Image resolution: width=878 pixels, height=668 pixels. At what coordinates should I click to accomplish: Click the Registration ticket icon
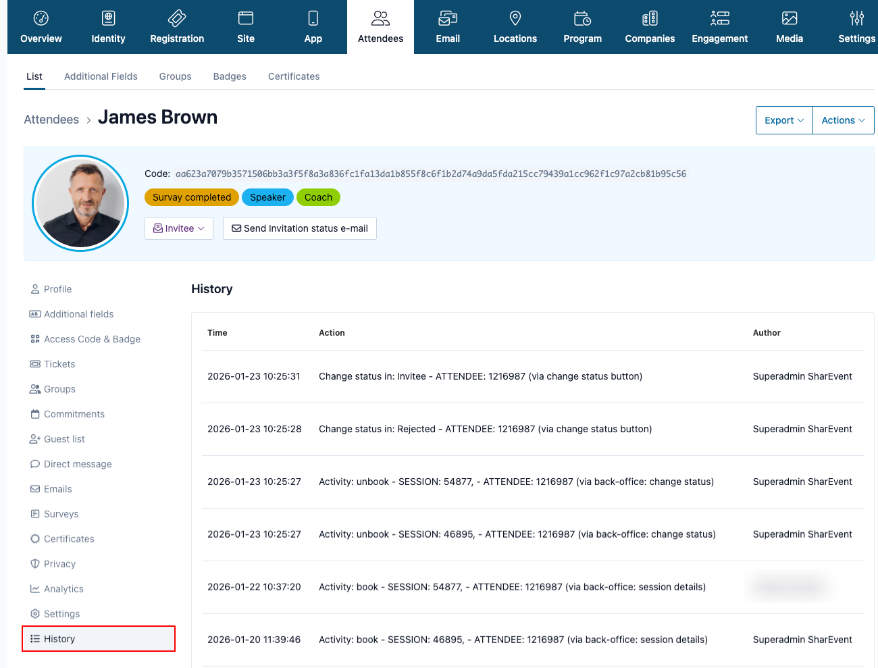(177, 18)
